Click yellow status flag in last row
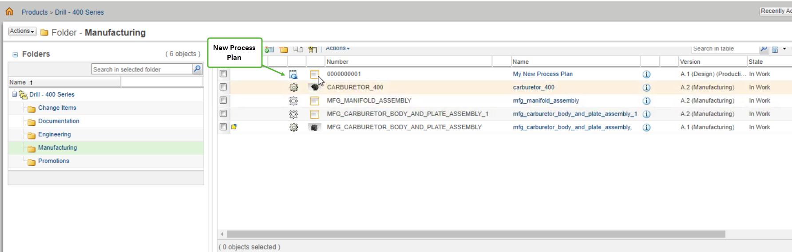 pyautogui.click(x=234, y=127)
